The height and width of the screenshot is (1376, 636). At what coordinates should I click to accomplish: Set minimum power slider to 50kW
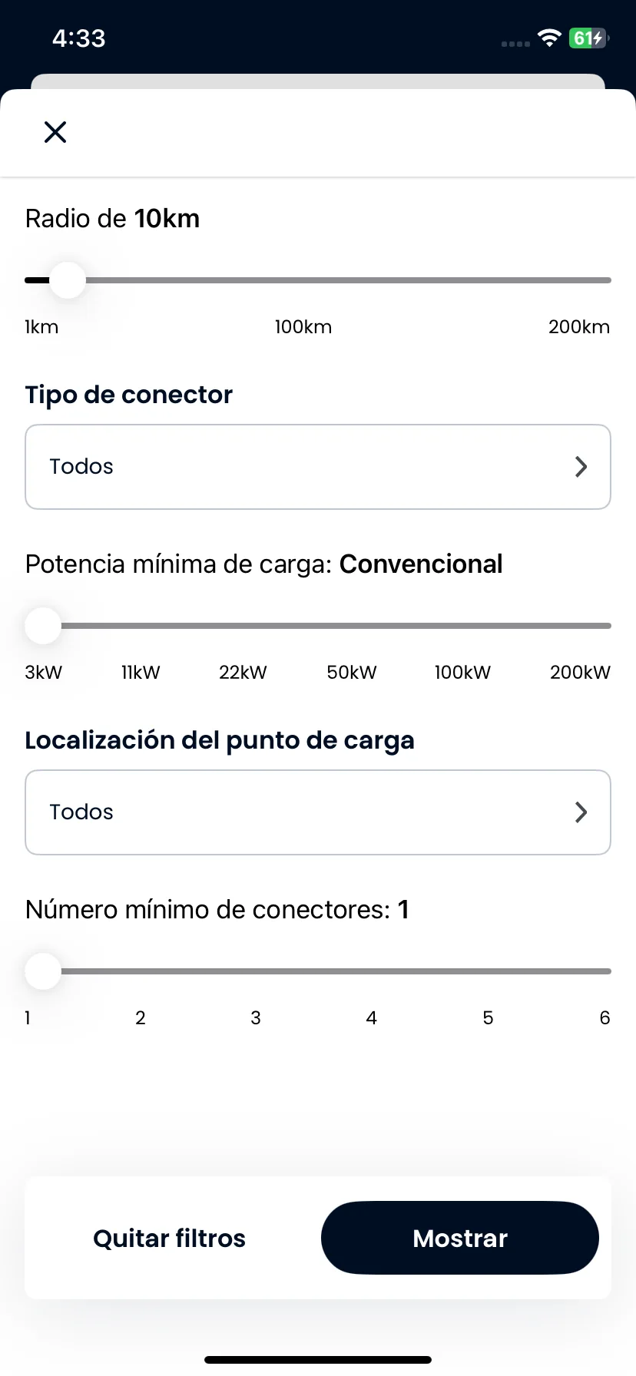click(x=352, y=626)
